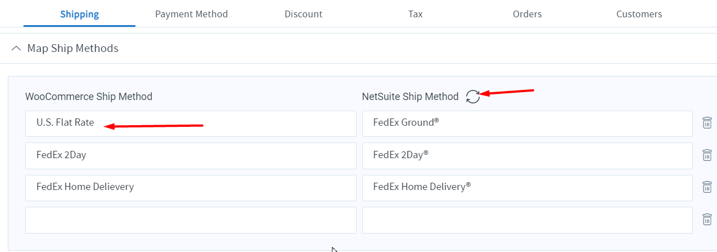Open the Customers tab

click(x=639, y=14)
